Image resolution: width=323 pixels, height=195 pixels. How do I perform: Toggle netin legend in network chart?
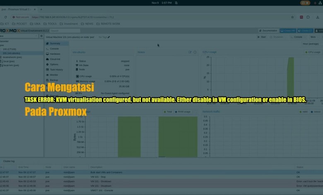coord(304,112)
